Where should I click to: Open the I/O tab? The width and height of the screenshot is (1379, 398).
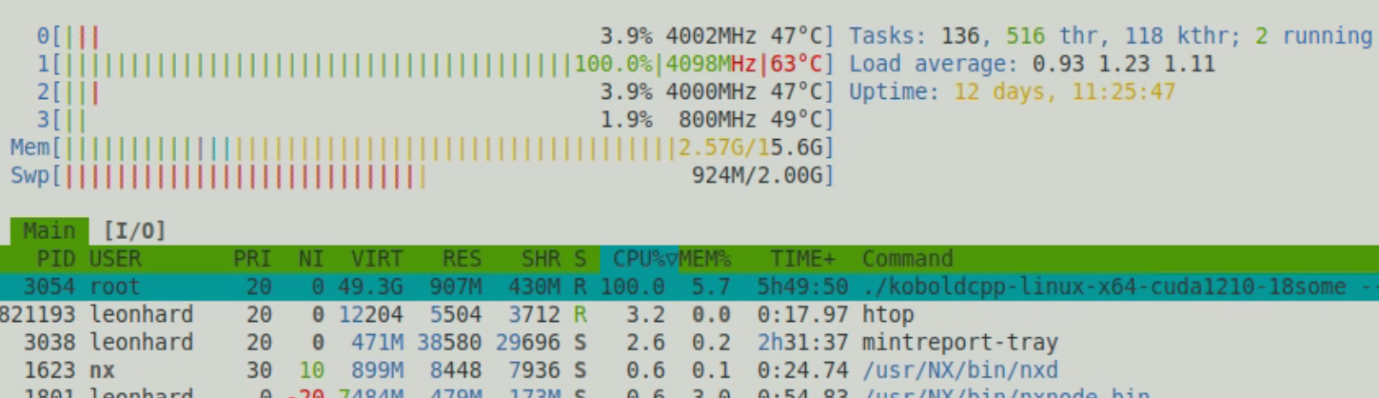coord(134,230)
